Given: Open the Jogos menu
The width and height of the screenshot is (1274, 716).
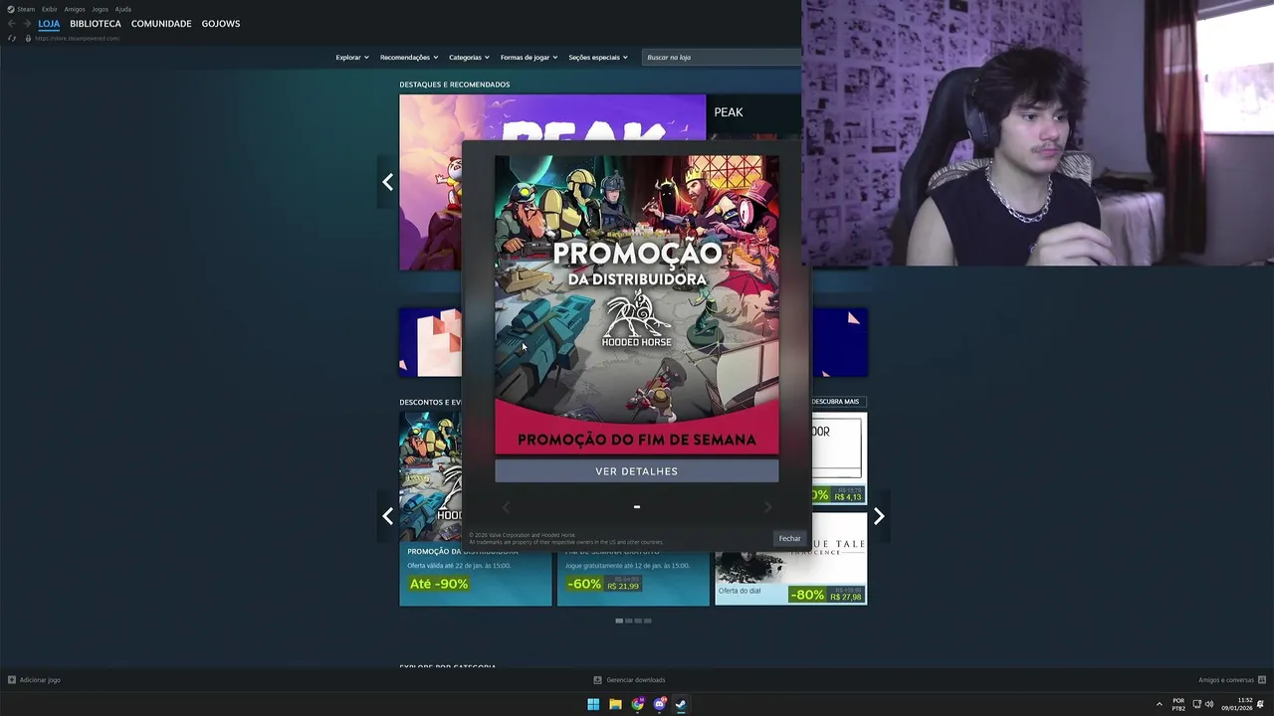Looking at the screenshot, I should [x=101, y=9].
